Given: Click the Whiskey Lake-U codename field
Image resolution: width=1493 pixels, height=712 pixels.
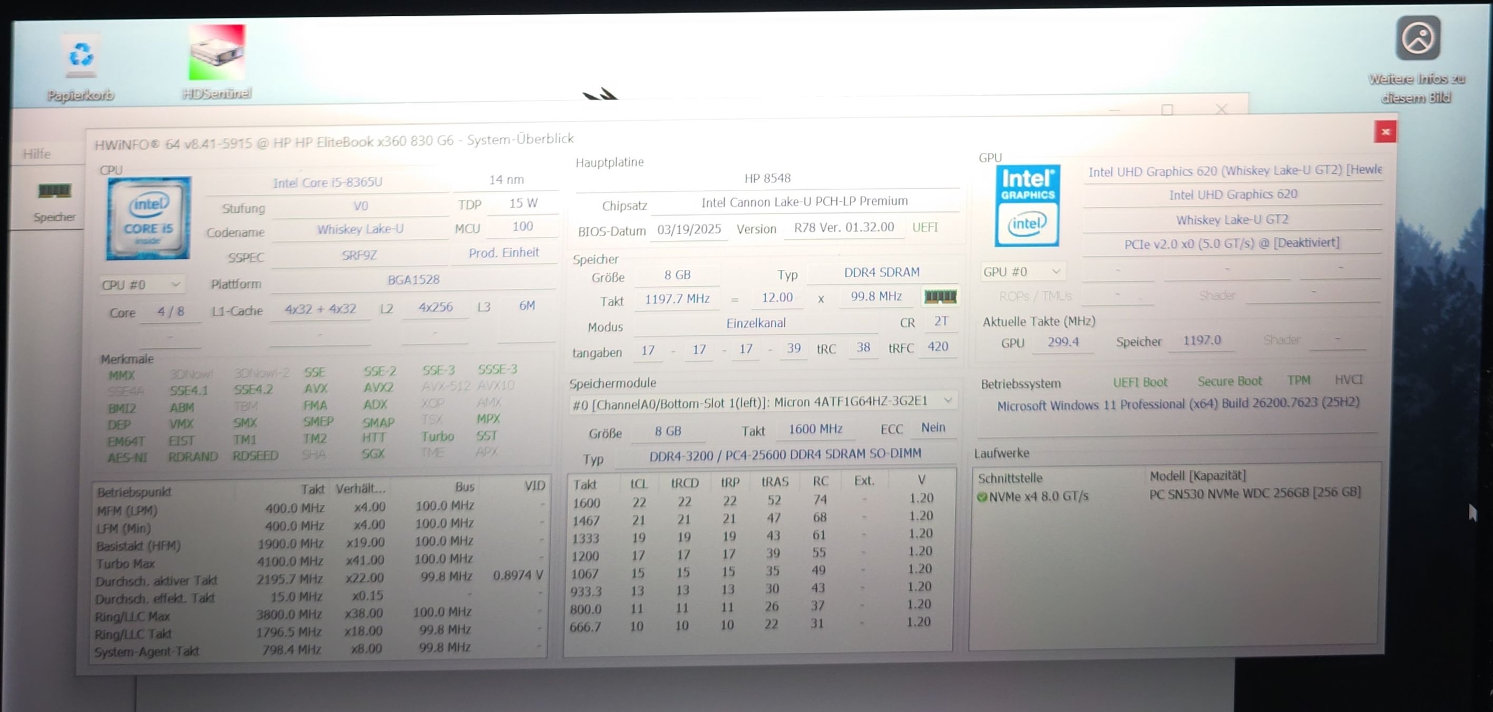Looking at the screenshot, I should click(360, 229).
